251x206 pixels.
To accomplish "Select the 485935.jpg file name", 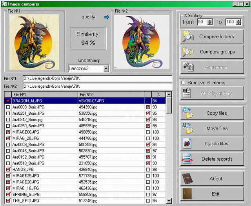I will click(88, 126).
